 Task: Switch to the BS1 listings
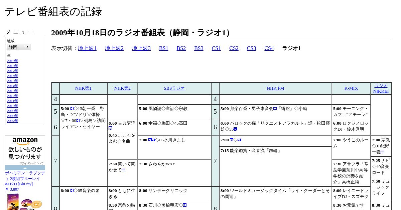(164, 48)
